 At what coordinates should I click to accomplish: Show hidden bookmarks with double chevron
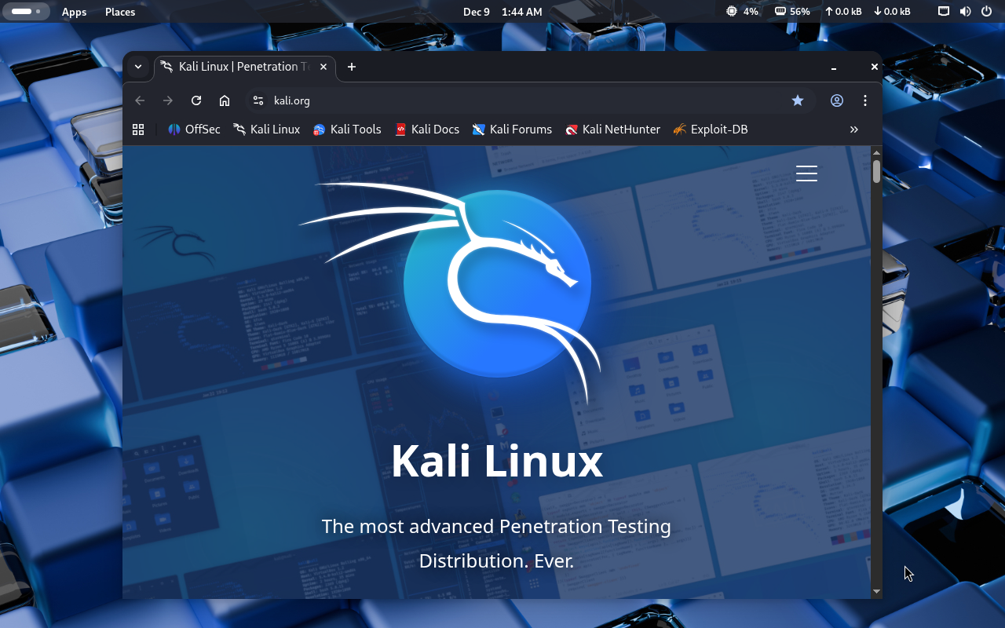pos(854,130)
